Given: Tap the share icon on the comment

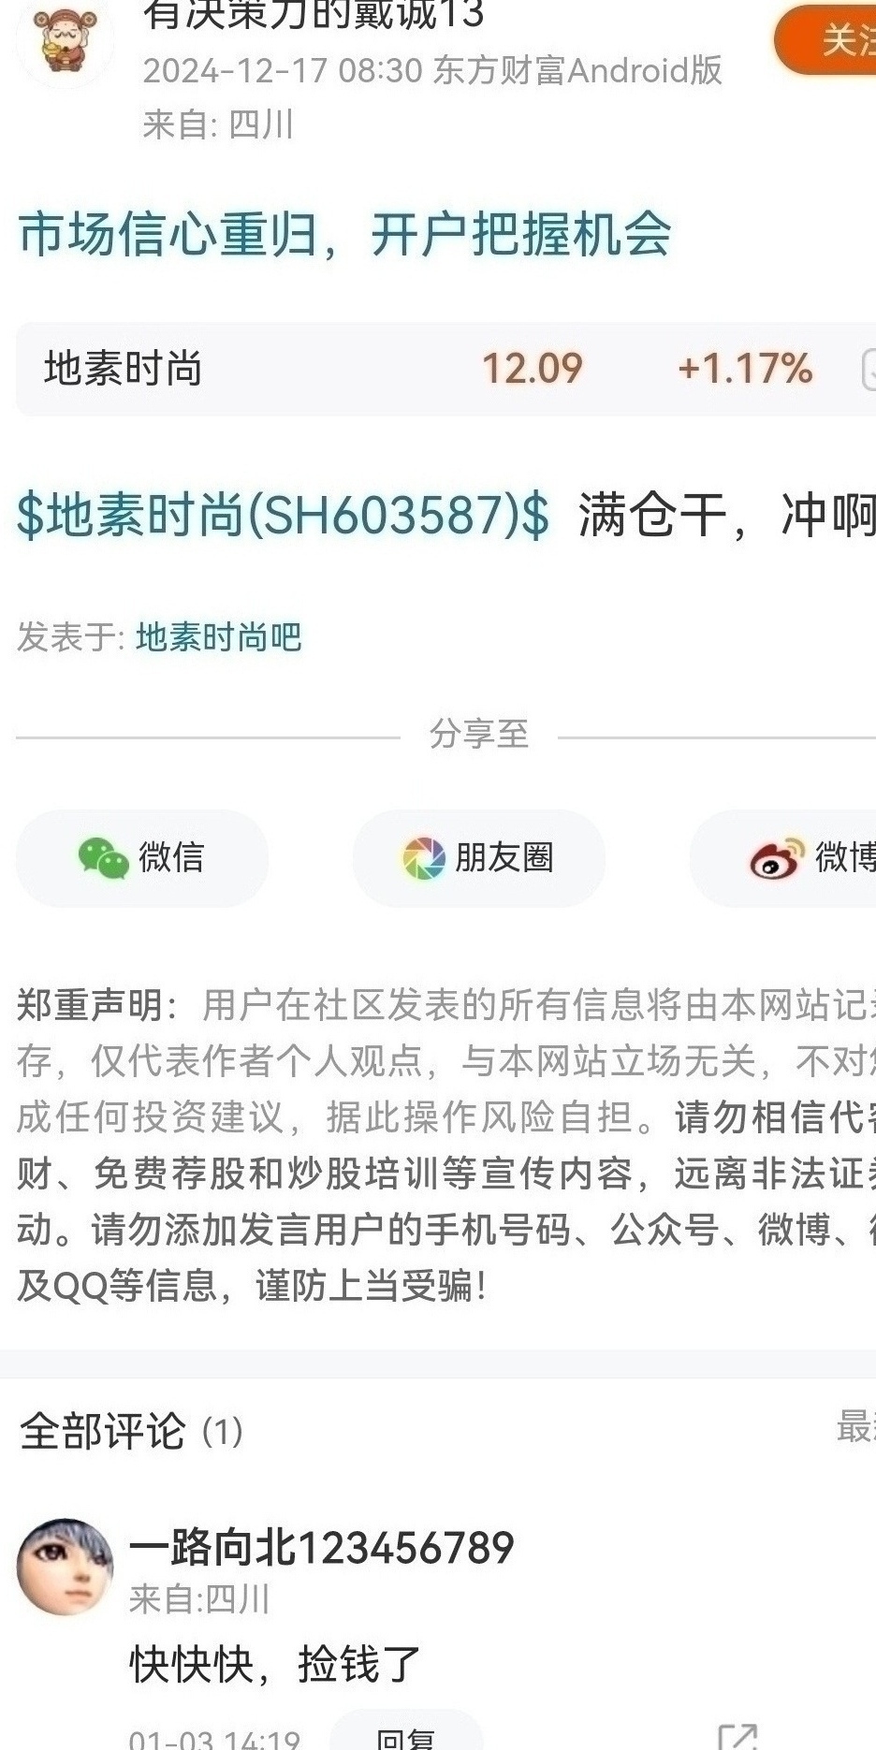Looking at the screenshot, I should (x=737, y=1736).
